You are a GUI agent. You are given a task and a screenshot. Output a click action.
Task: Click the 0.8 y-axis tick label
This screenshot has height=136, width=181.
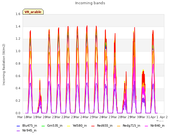coord(18,63)
